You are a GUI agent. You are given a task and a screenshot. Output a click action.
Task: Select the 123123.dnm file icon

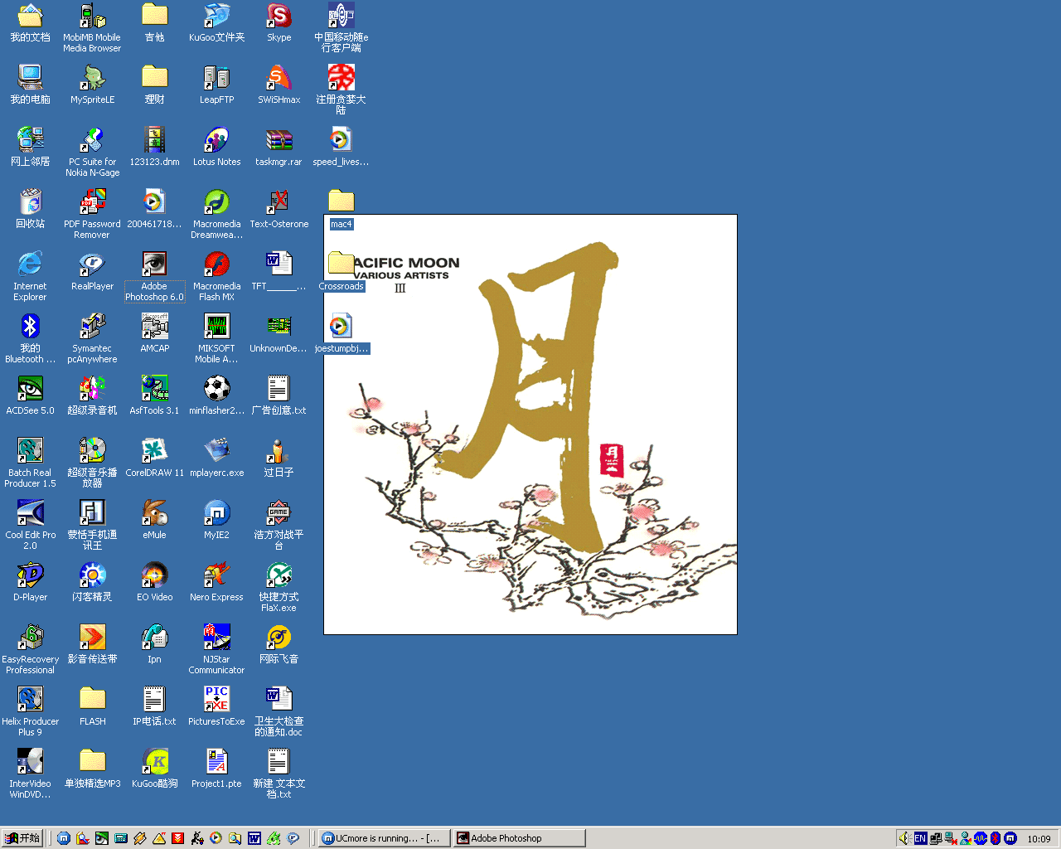(154, 147)
